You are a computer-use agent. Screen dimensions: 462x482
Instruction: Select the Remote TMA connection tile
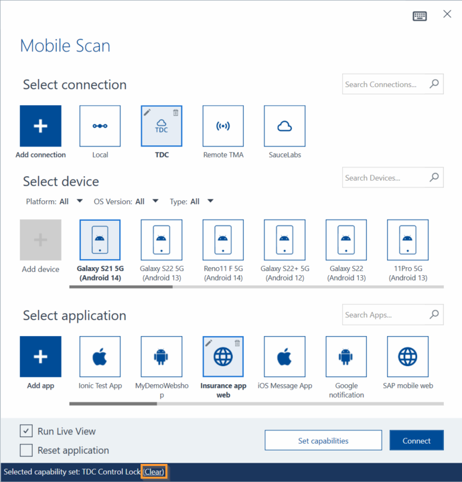pos(223,126)
